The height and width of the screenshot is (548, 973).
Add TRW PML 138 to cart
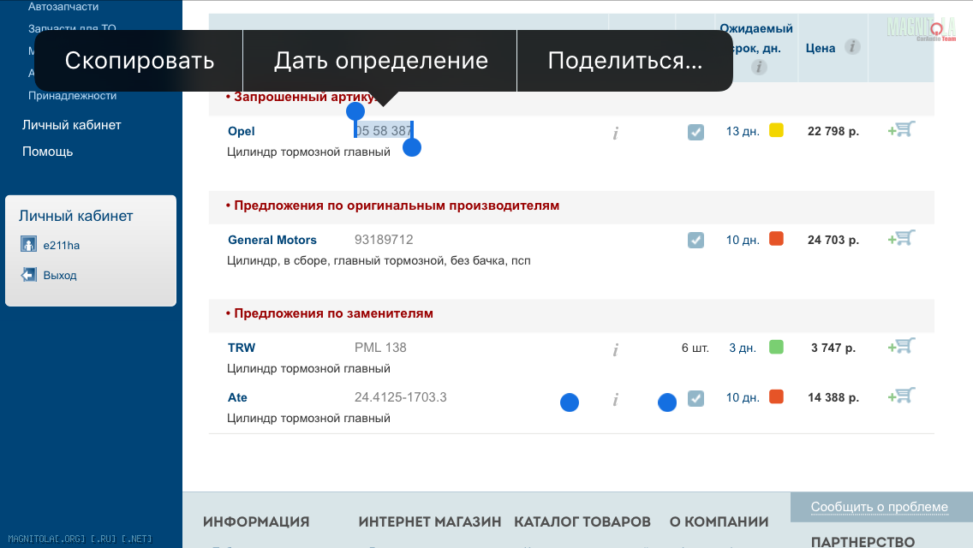coord(902,346)
